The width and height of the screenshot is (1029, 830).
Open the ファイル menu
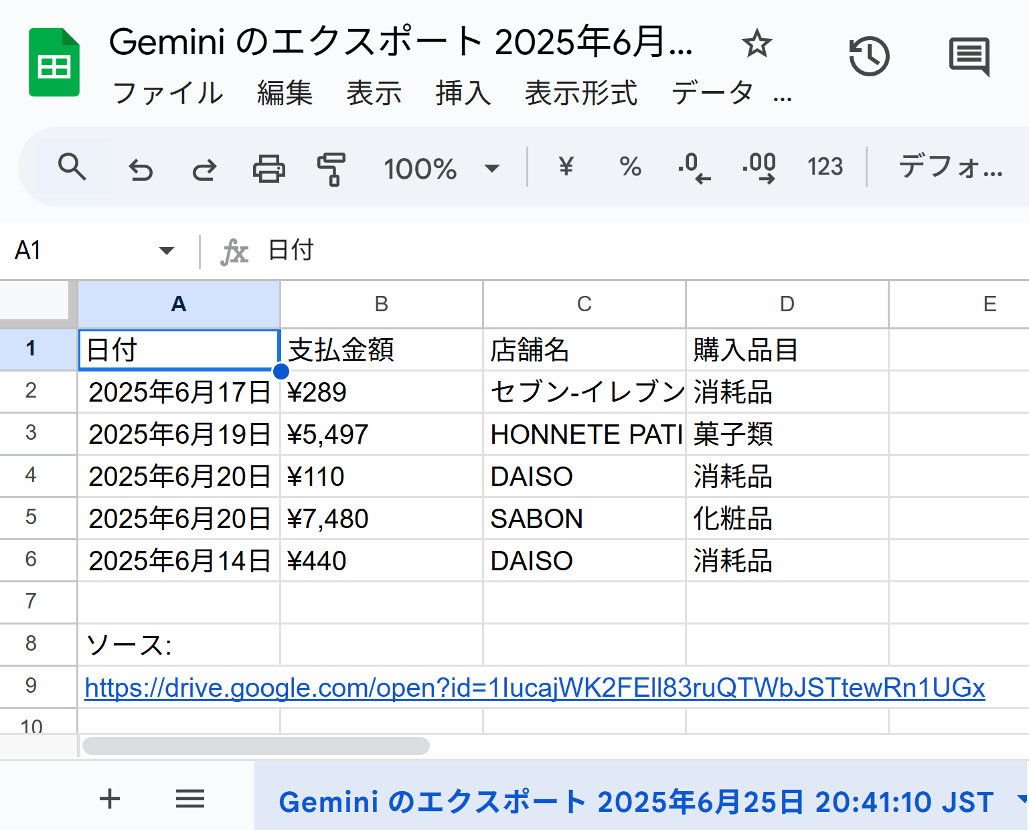[x=168, y=93]
